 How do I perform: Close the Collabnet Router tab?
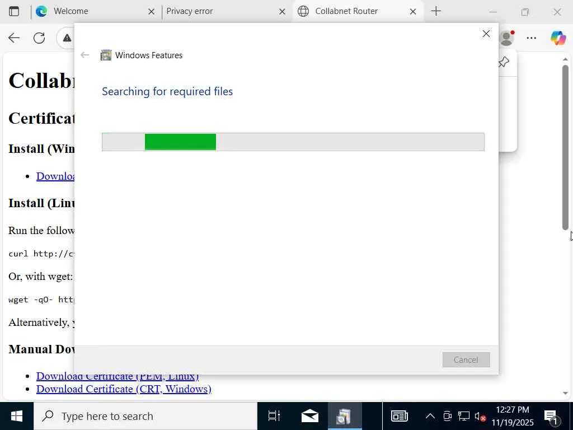click(x=413, y=12)
